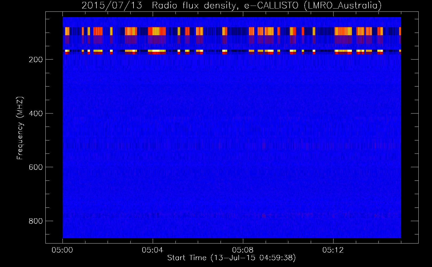
Task: Click the 400 frequency axis label
Action: tap(36, 113)
